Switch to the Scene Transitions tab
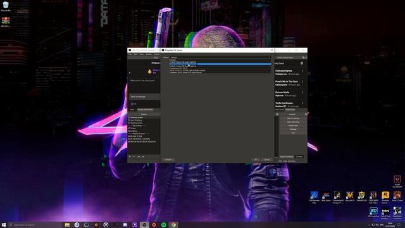Viewport: 405px width, 228px height. tap(287, 156)
